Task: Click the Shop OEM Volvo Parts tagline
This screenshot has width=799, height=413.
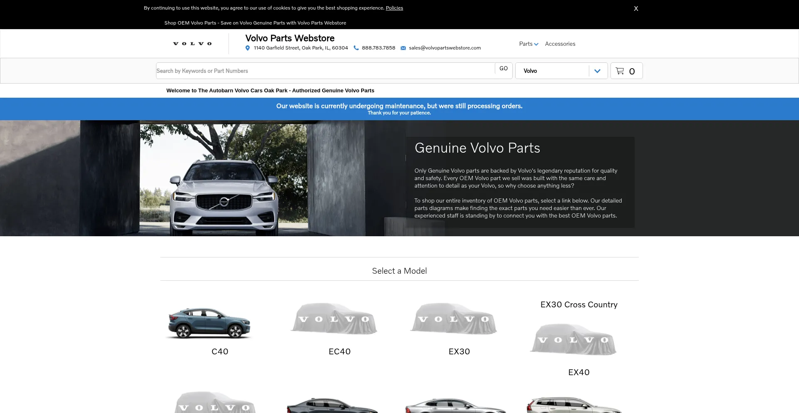Action: click(x=255, y=23)
